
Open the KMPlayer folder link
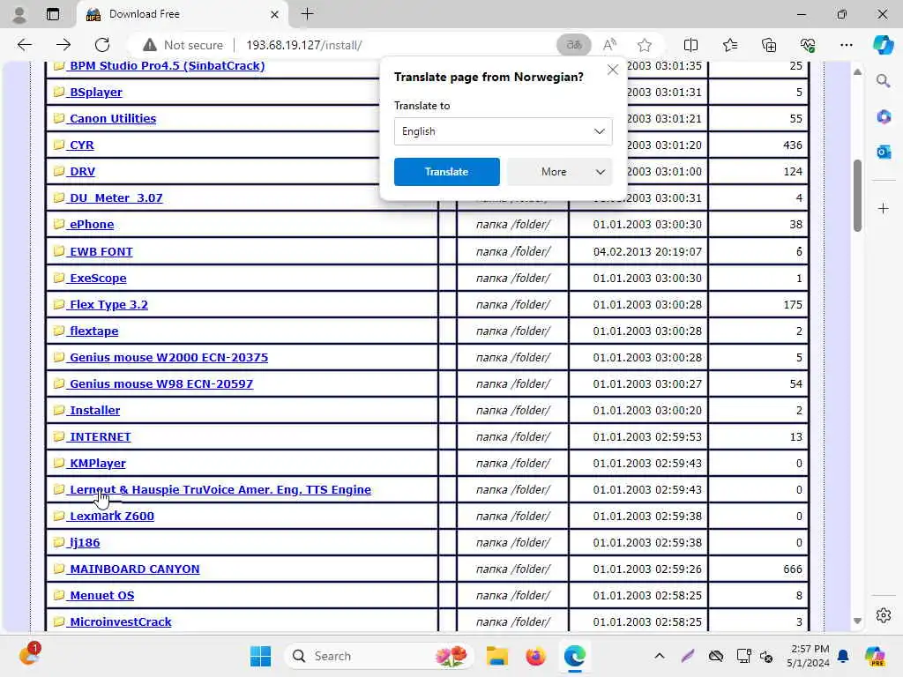97,464
